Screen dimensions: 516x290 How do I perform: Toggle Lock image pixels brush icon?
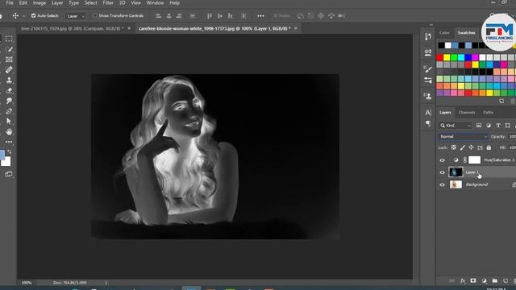coord(462,147)
